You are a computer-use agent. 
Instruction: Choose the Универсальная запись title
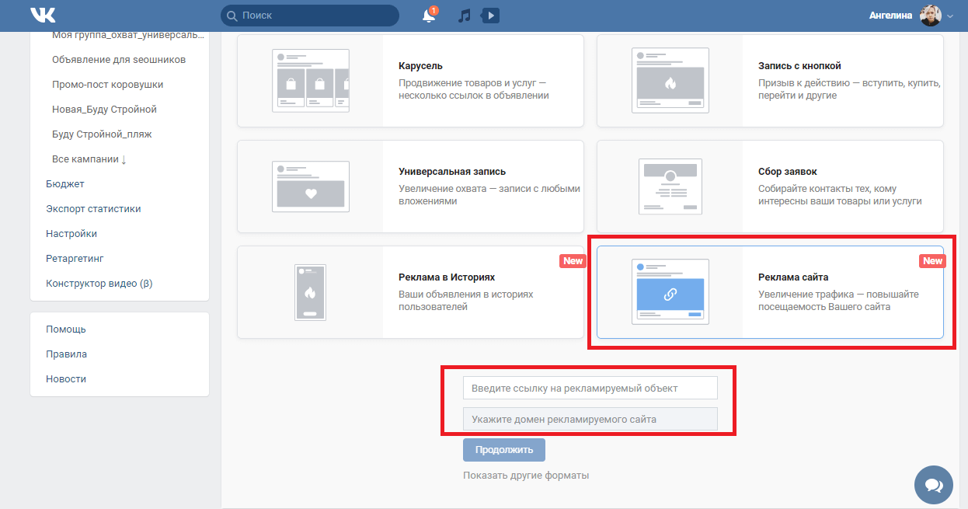point(452,172)
